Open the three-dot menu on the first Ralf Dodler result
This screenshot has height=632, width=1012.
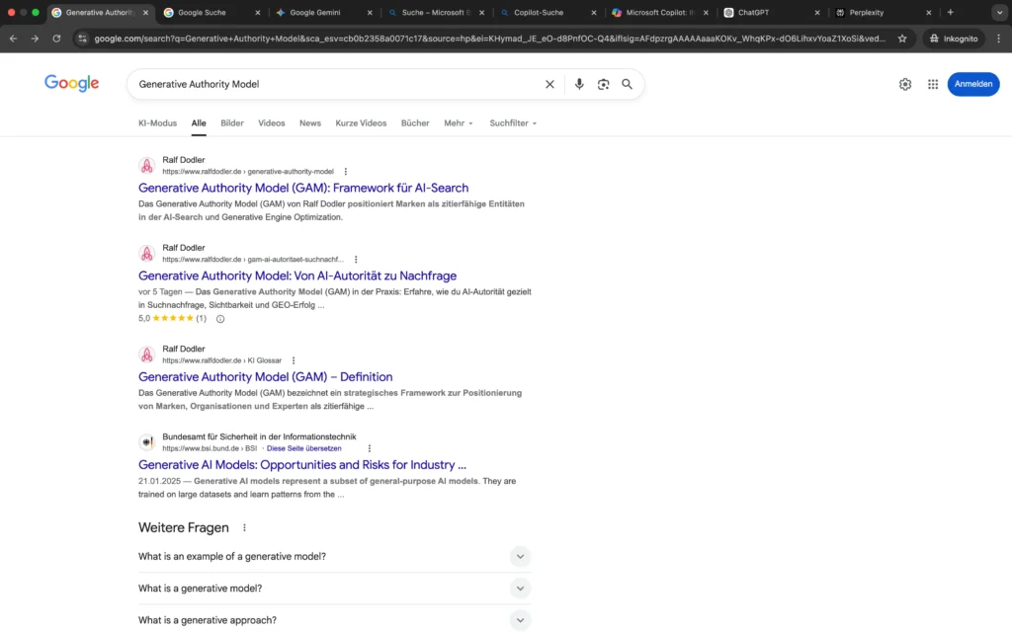point(345,171)
